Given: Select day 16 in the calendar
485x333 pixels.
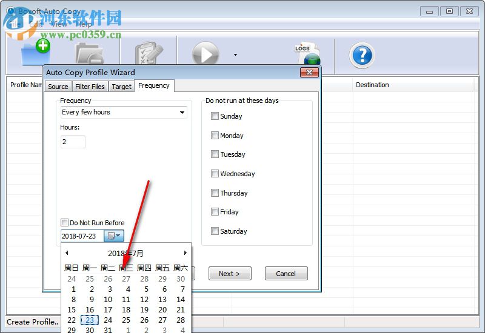Looking at the screenshot, I should (90, 310).
